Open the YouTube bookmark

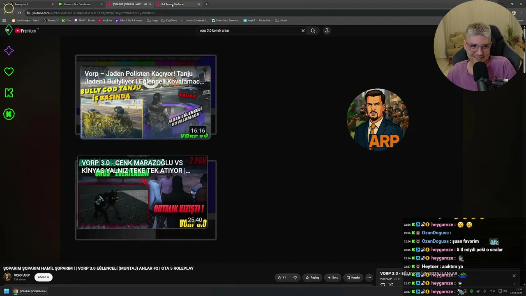105,21
